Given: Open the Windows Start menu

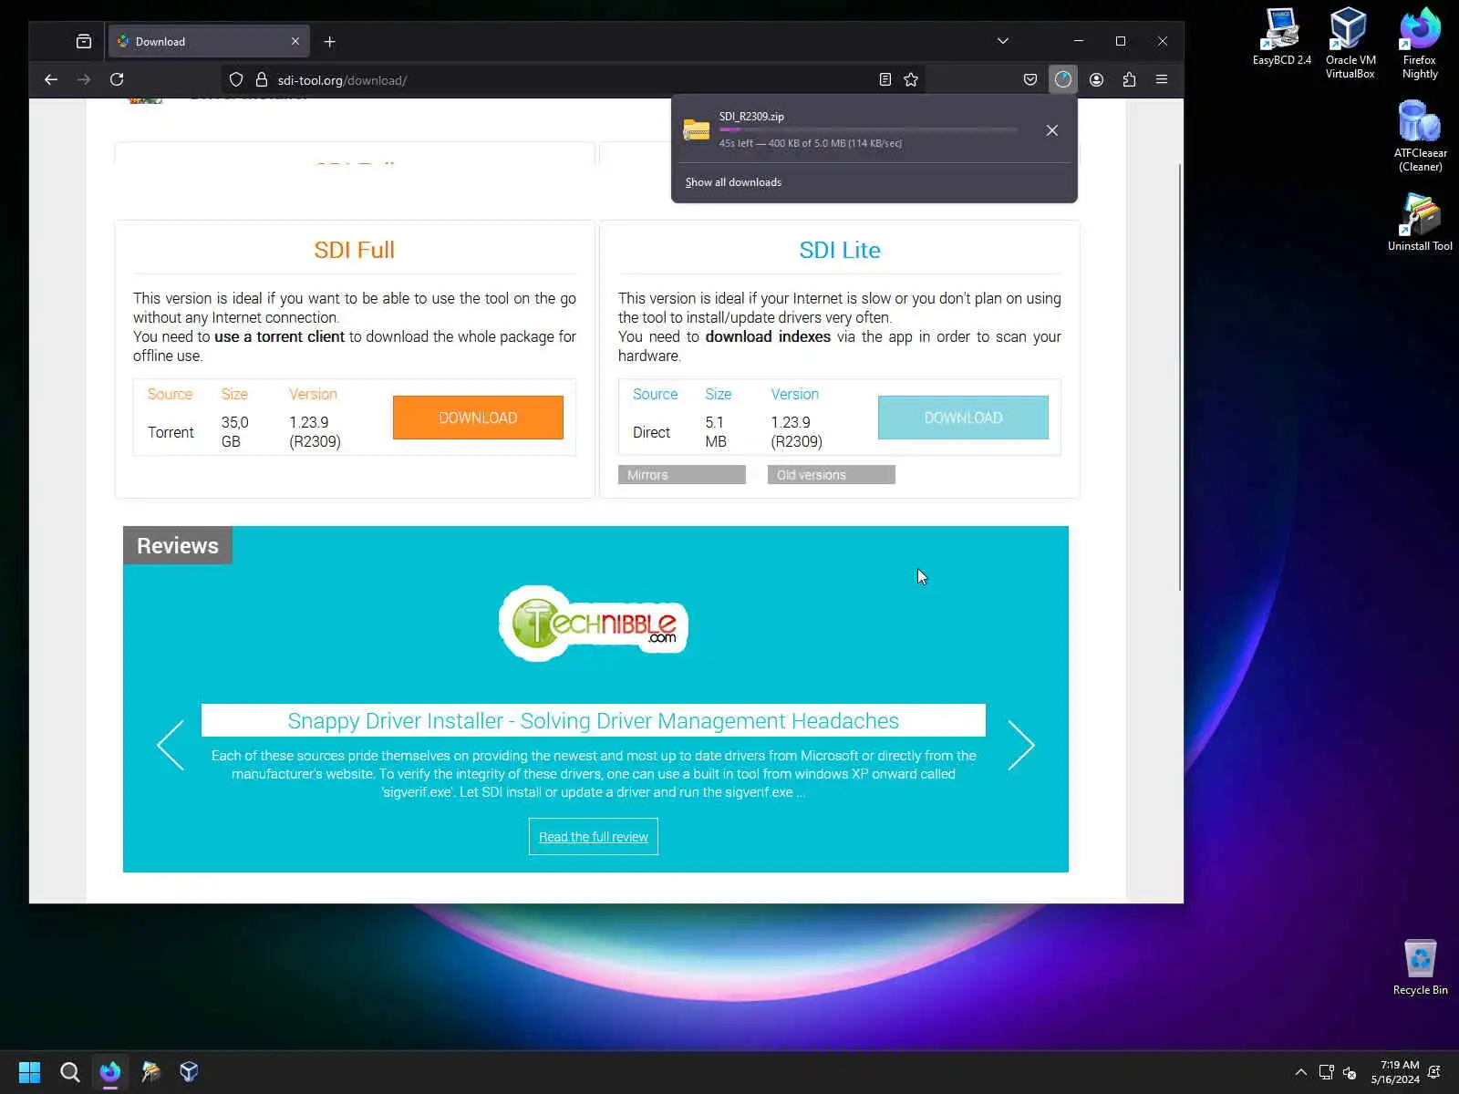Looking at the screenshot, I should point(29,1072).
